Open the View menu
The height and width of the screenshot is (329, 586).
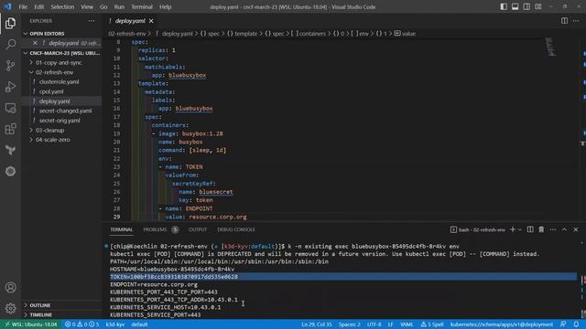click(x=87, y=6)
